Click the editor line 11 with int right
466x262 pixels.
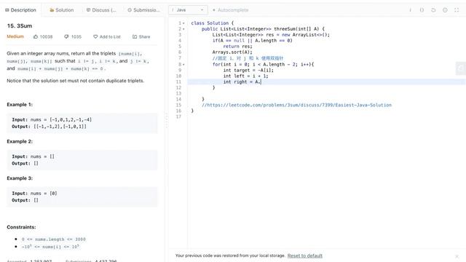(327, 82)
